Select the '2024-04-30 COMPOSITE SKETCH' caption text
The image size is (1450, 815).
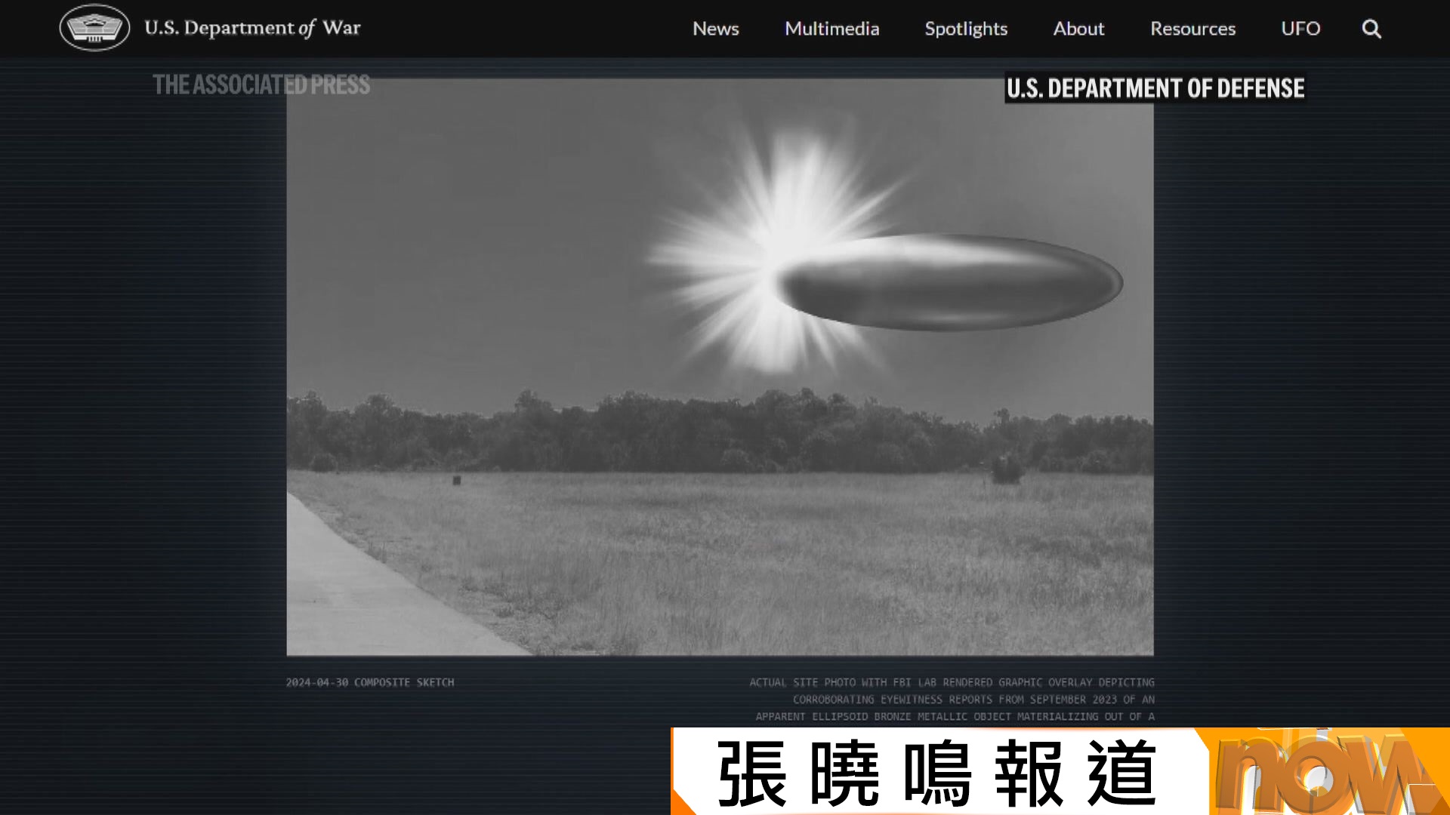pos(370,682)
